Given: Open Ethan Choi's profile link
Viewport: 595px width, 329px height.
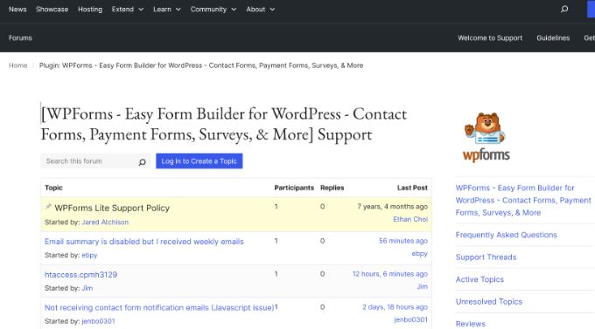Looking at the screenshot, I should pos(410,219).
